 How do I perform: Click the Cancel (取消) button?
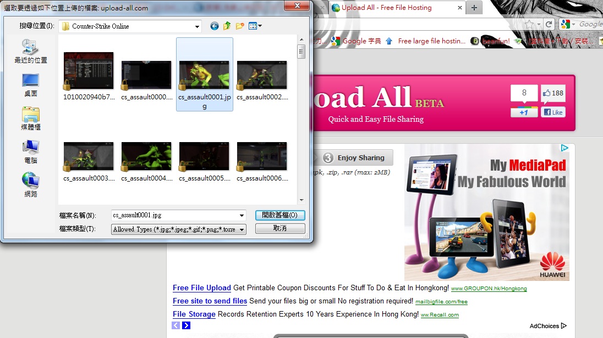point(280,228)
